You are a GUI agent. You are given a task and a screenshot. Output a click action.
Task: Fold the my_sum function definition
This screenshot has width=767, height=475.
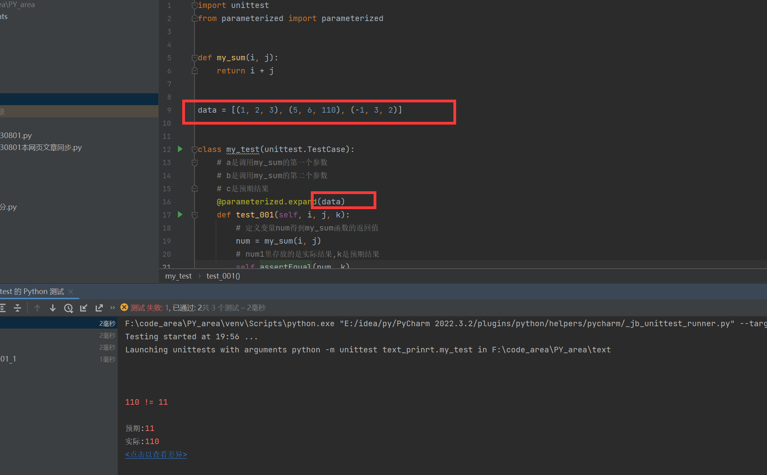[x=195, y=58]
